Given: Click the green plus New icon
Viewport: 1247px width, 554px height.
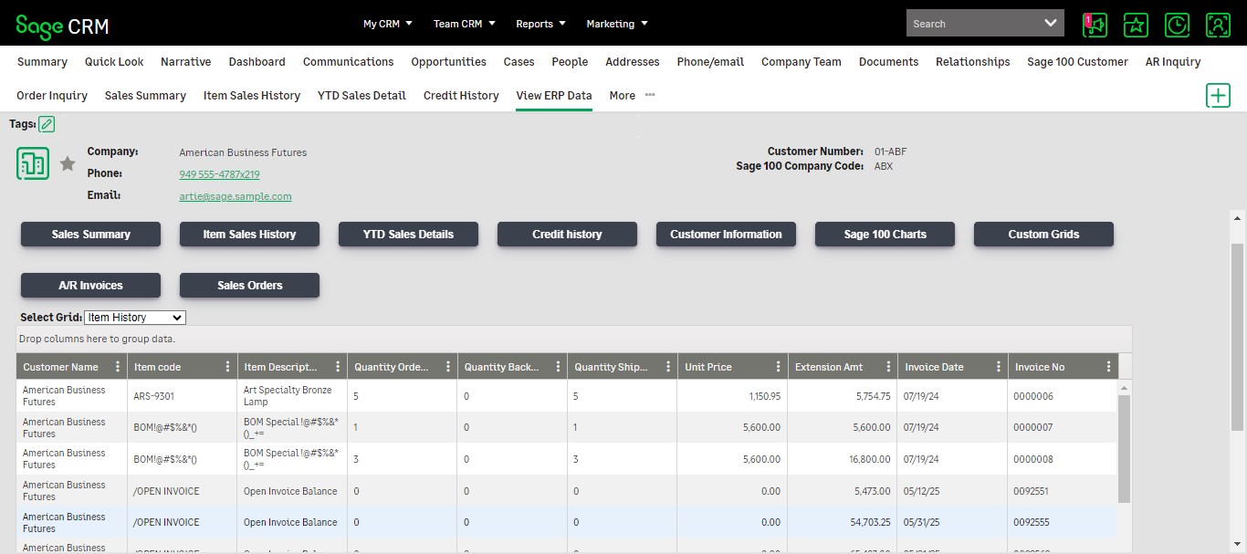Looking at the screenshot, I should [1218, 95].
